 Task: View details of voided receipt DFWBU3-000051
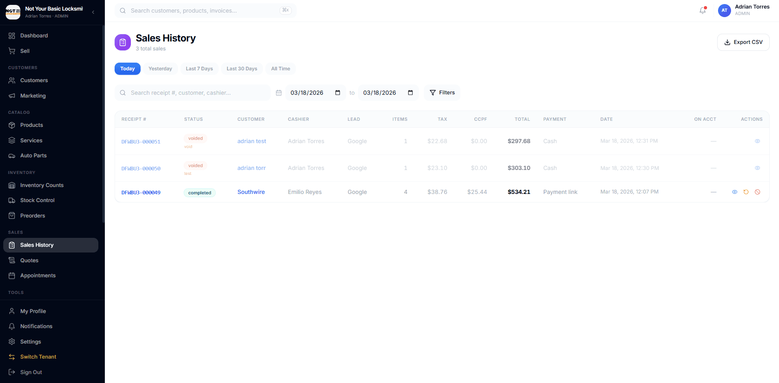pyautogui.click(x=757, y=141)
